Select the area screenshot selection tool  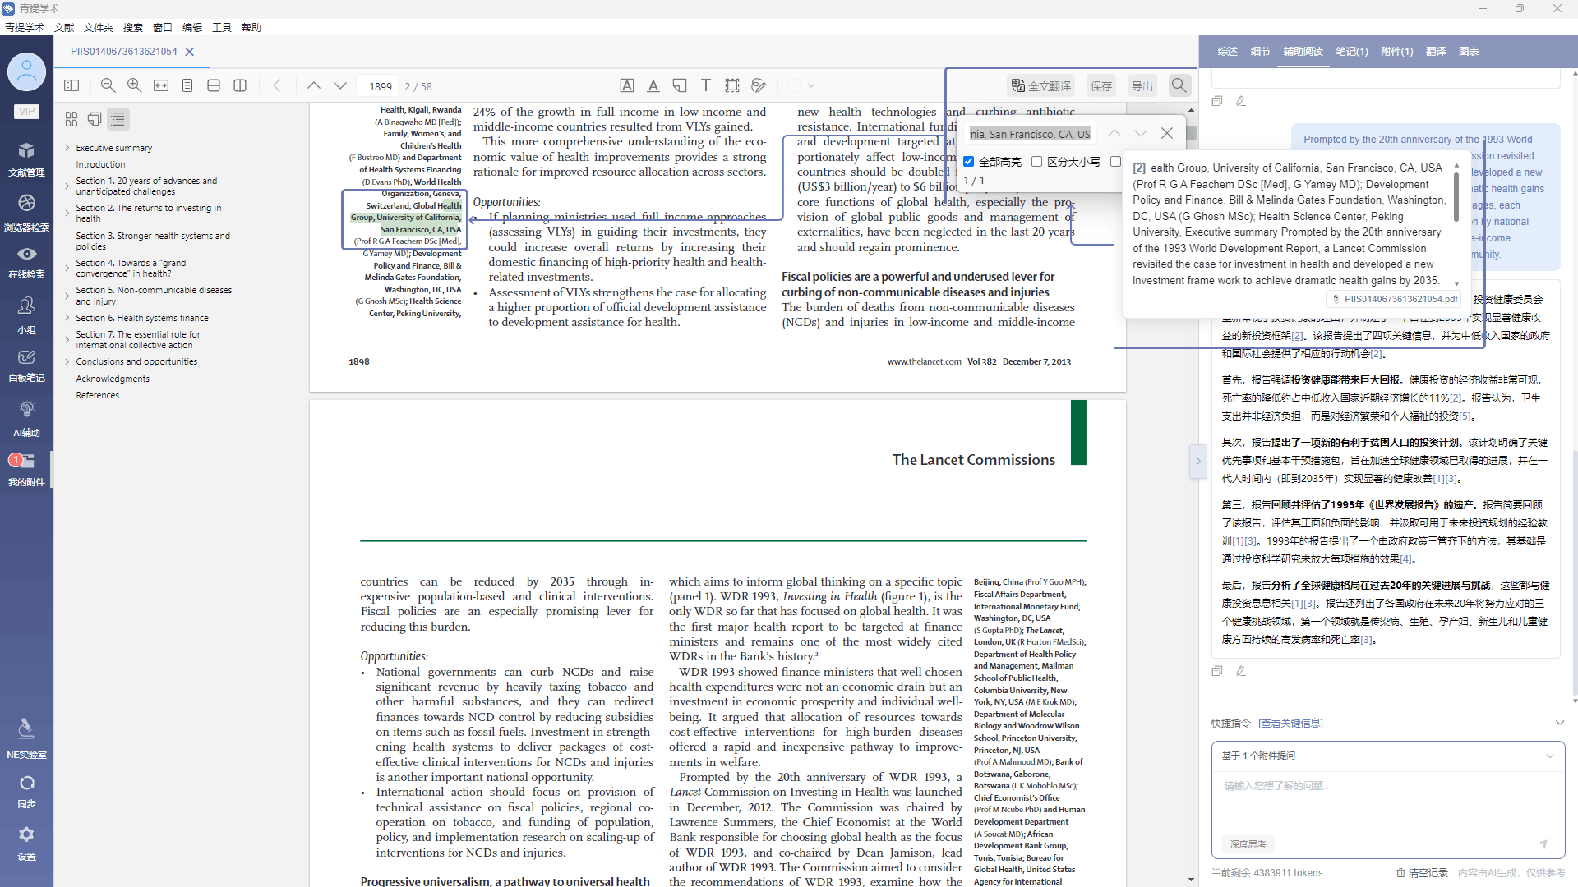pyautogui.click(x=732, y=85)
